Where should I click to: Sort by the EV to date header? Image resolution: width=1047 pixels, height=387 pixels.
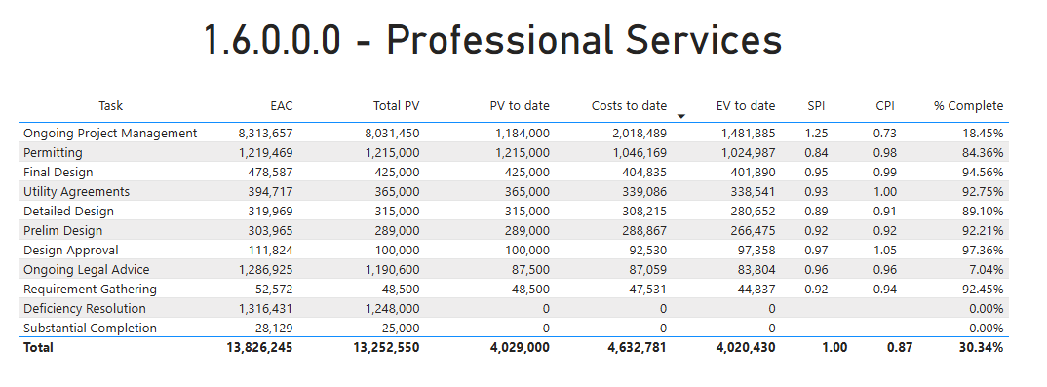point(746,105)
